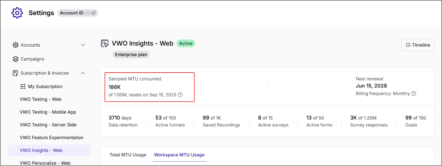
Task: Click the 'Active surveys' label
Action: pos(273,125)
